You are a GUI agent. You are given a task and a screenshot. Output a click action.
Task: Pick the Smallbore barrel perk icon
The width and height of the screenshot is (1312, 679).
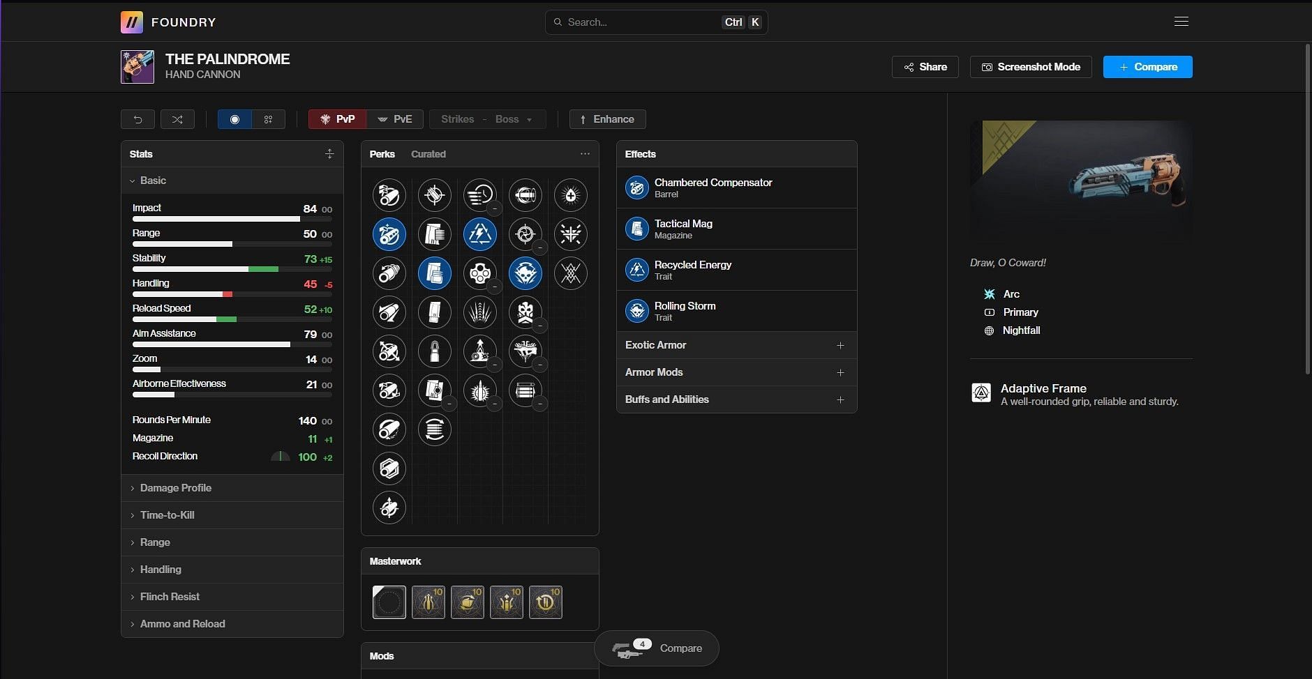[389, 508]
